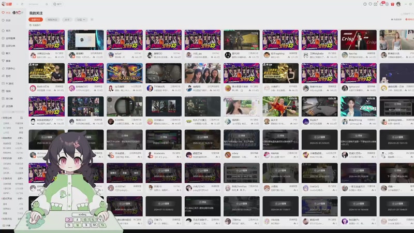Open offline card dated 2024-07-15
This screenshot has width=414, height=233.
pos(164,206)
